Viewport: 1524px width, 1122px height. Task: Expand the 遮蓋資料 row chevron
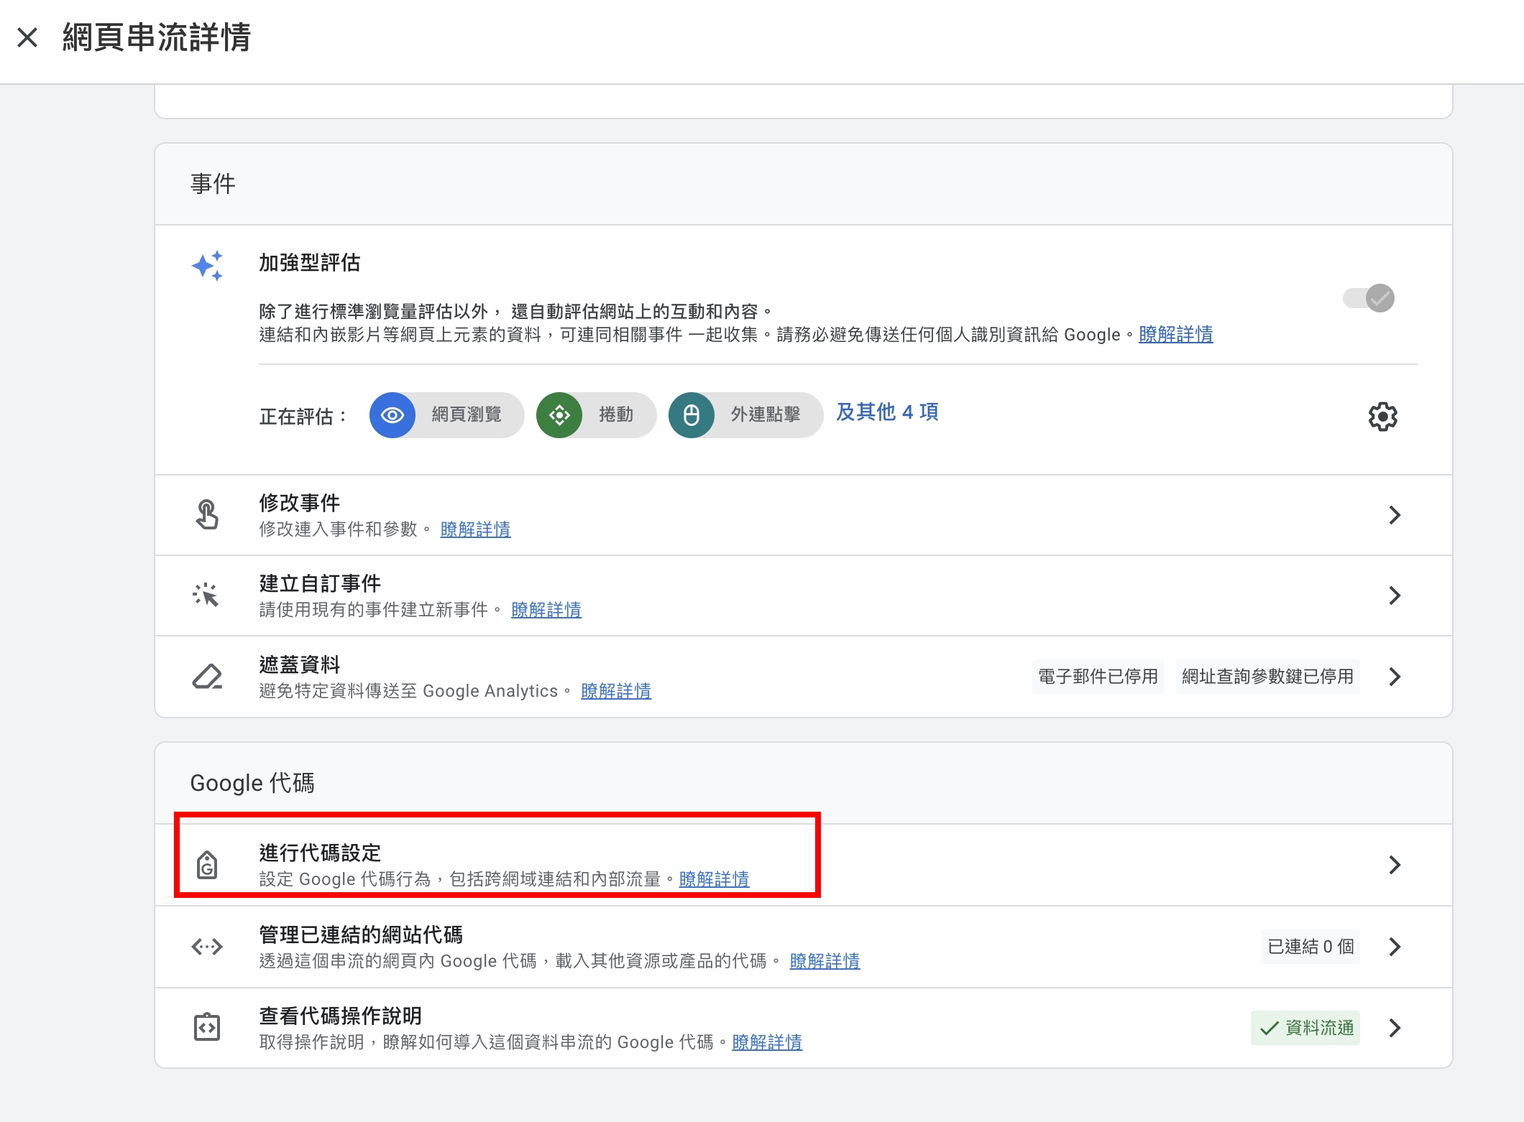click(x=1395, y=677)
